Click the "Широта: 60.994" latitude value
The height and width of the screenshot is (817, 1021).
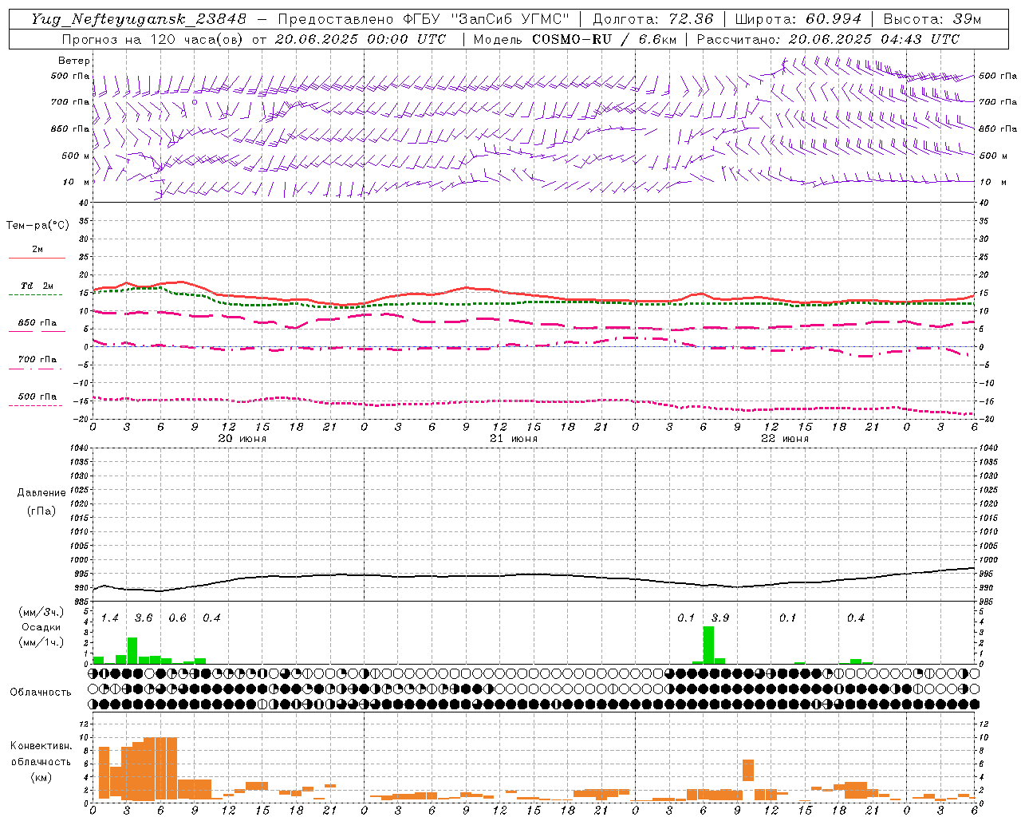pyautogui.click(x=798, y=18)
